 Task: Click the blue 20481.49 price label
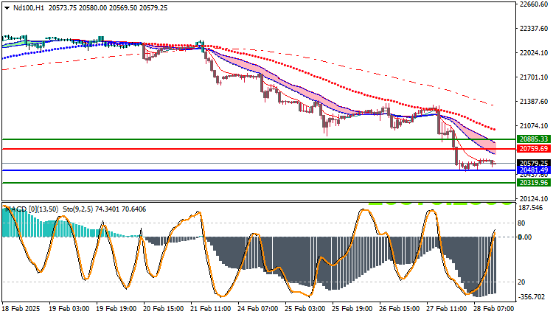click(x=534, y=170)
